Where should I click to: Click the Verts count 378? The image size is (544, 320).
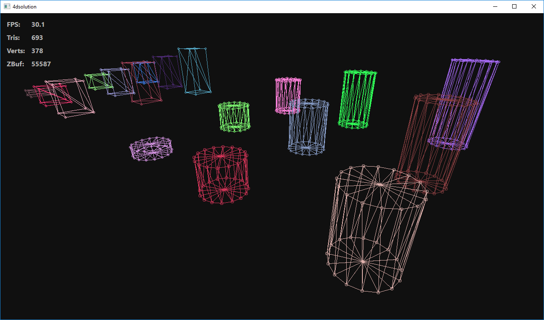pyautogui.click(x=37, y=51)
